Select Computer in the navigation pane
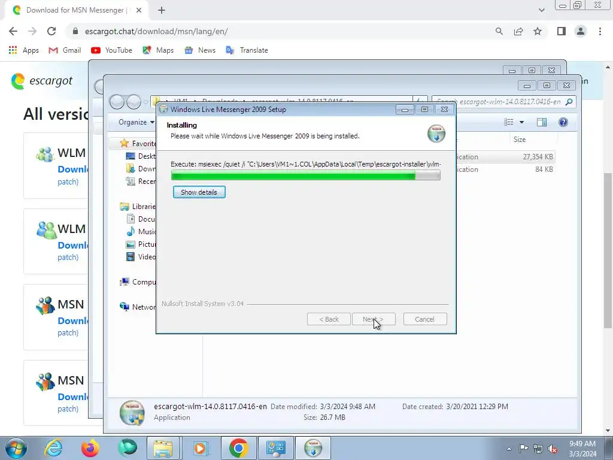This screenshot has width=613, height=460. tap(138, 282)
